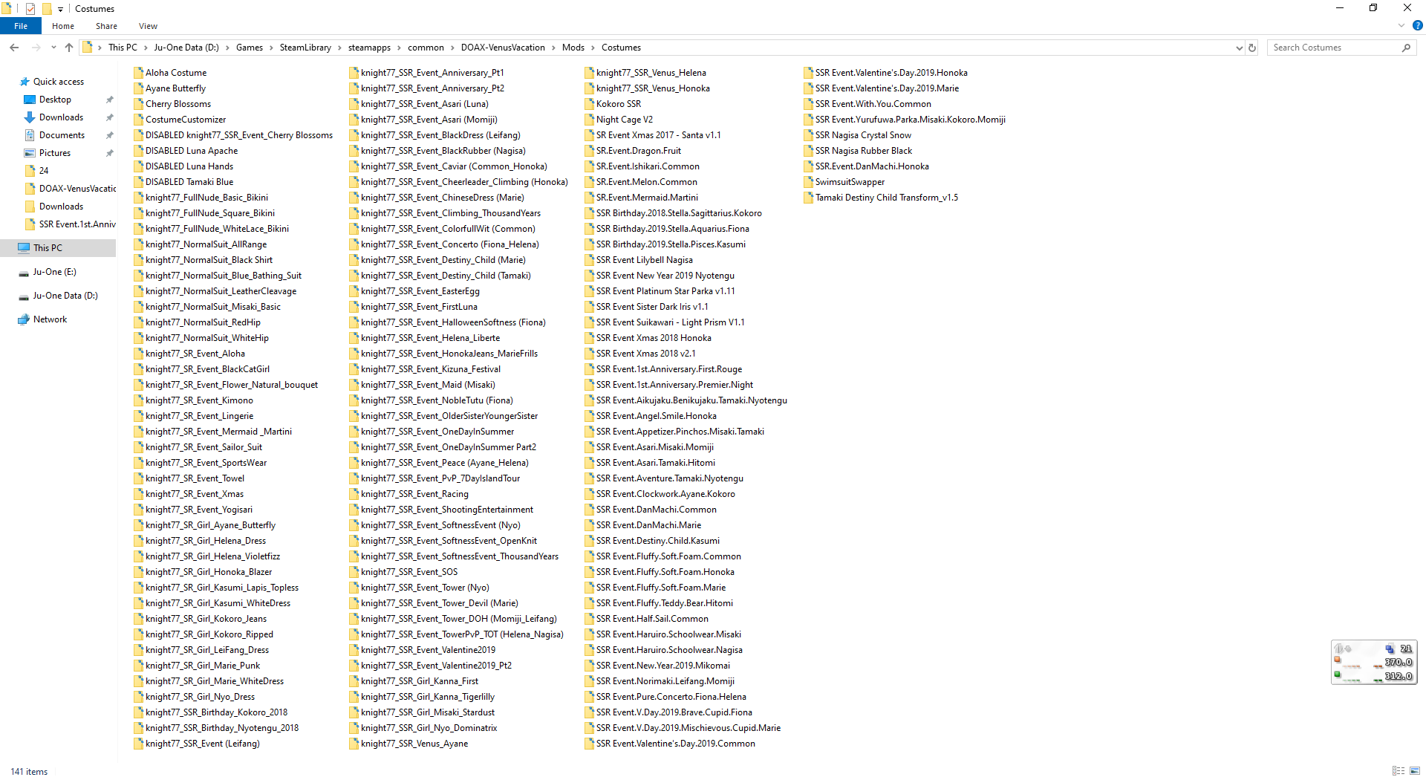
Task: Select the Cherry Blossoms folder icon
Action: click(x=138, y=104)
